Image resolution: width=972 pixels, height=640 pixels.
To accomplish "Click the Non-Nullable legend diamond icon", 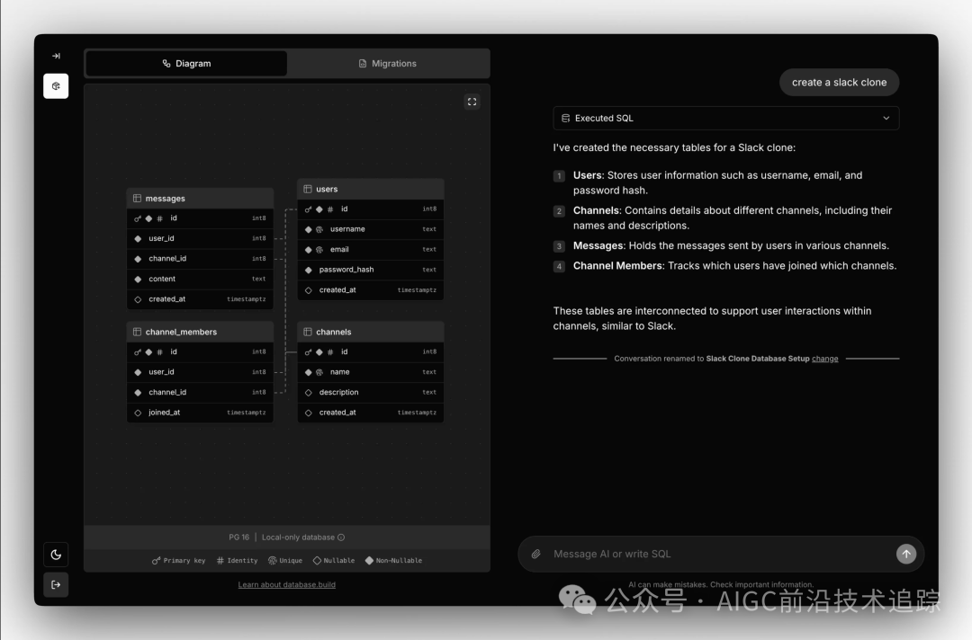I will pyautogui.click(x=370, y=561).
